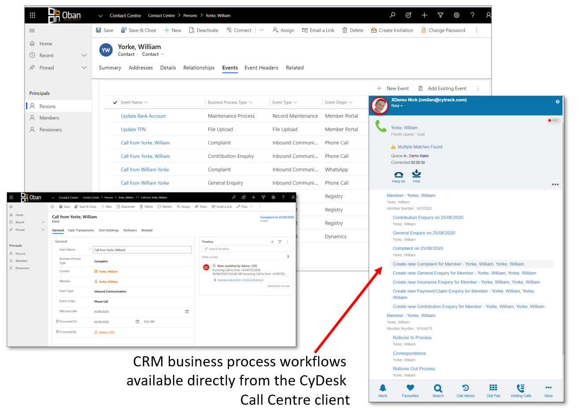This screenshot has height=414, width=579.
Task: Click Hang Up in CyDesk client
Action: pos(398,177)
